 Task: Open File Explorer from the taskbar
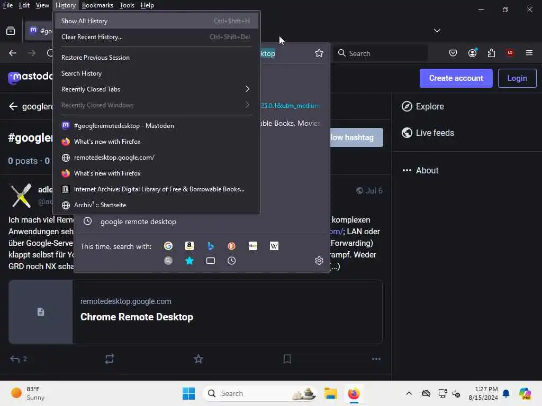(330, 393)
